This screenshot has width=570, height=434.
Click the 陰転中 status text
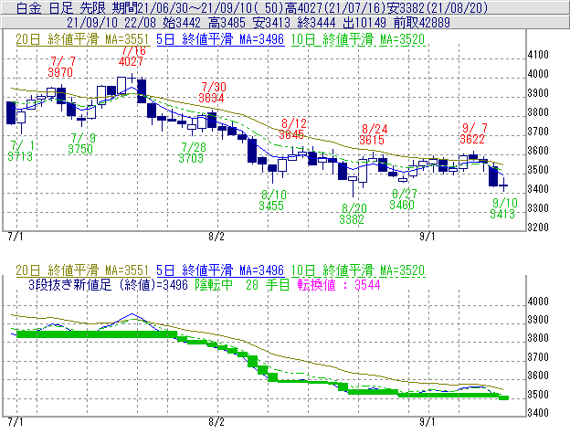[x=214, y=284]
